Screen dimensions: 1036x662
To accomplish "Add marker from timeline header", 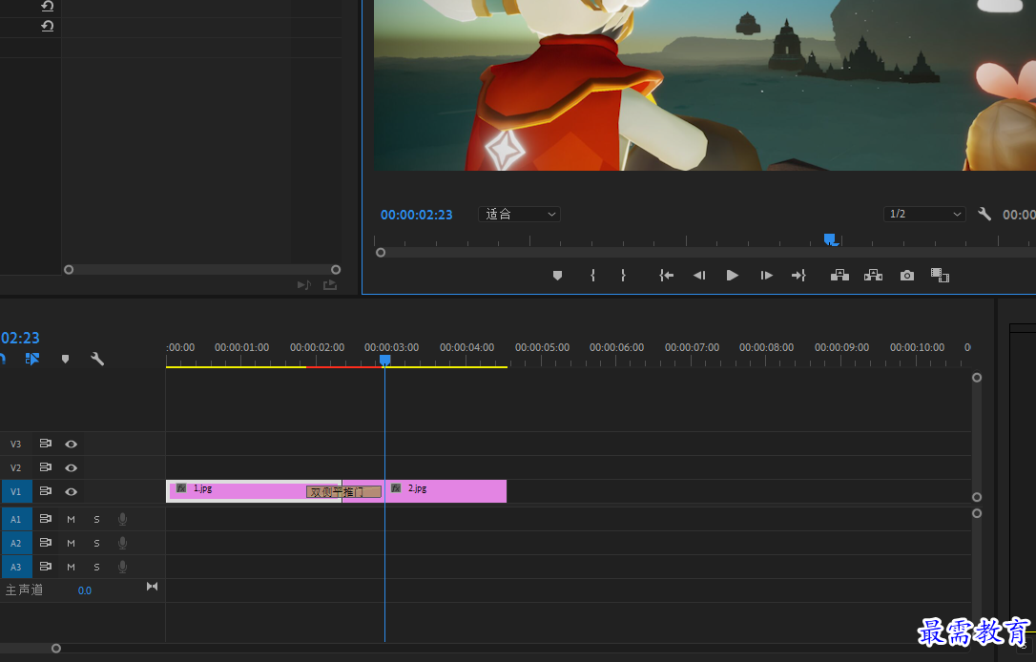I will point(65,359).
